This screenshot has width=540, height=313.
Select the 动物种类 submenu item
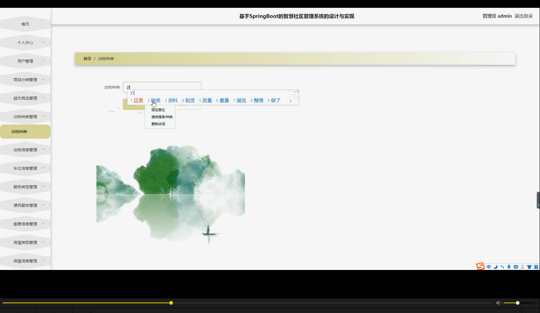point(25,132)
